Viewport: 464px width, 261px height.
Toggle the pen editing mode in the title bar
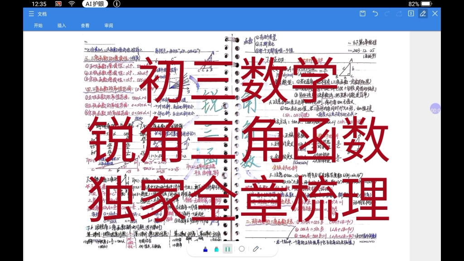(x=423, y=14)
